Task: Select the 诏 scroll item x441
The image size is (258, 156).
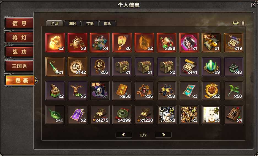Action: click(189, 66)
